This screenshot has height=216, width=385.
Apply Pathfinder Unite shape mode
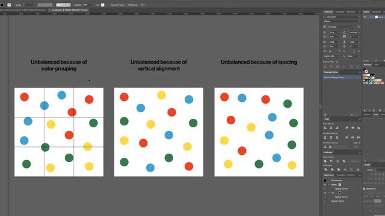click(x=325, y=161)
